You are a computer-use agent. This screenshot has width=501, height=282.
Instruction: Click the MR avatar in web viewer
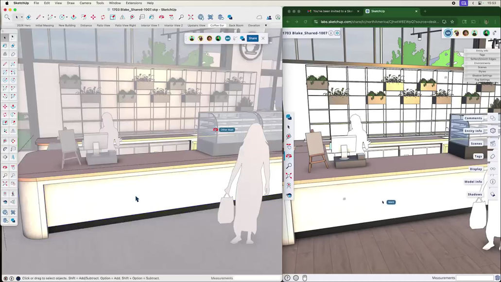pyautogui.click(x=448, y=33)
